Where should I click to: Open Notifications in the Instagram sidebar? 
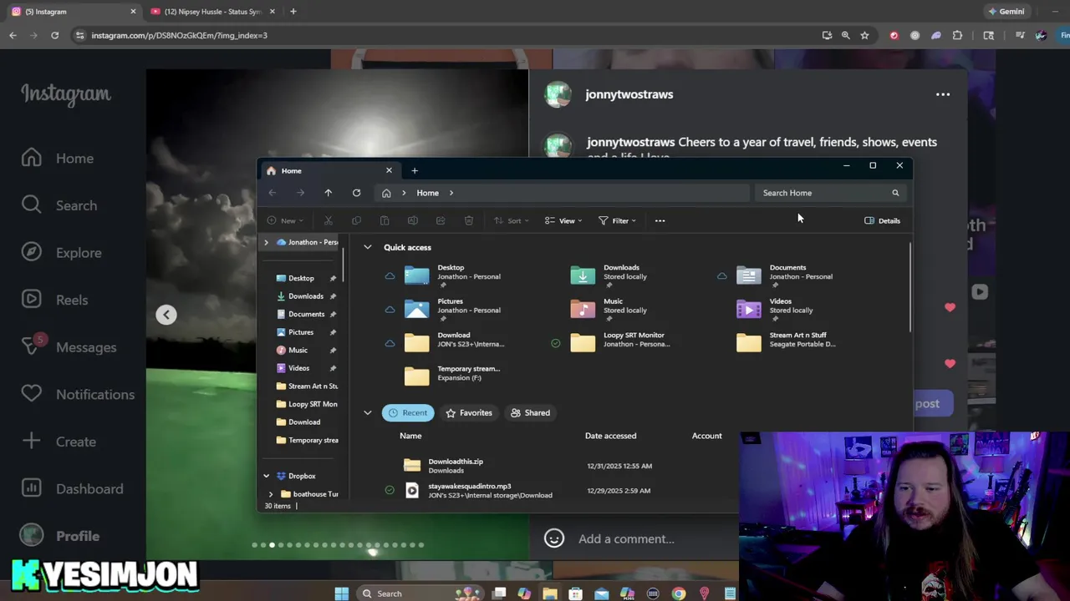click(78, 394)
